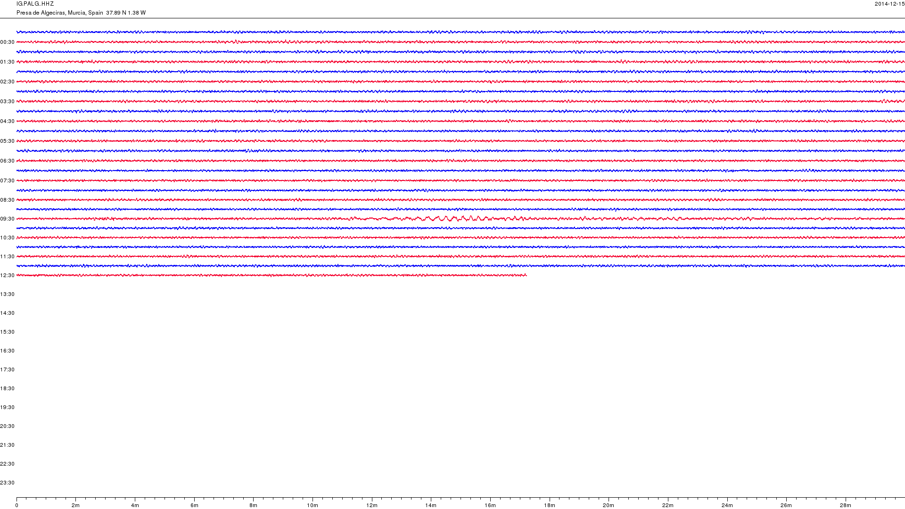This screenshot has width=905, height=509.
Task: Click the 01:30 time label
Action: click(7, 62)
